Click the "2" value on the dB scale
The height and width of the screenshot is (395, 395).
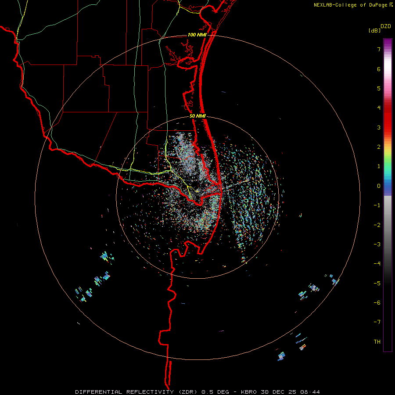pyautogui.click(x=379, y=147)
